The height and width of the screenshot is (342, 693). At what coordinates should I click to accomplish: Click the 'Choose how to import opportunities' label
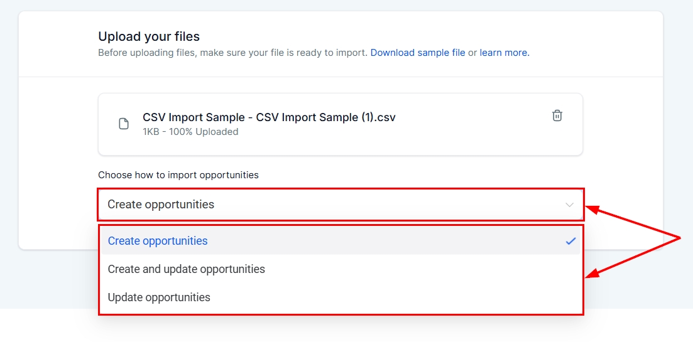click(x=178, y=175)
